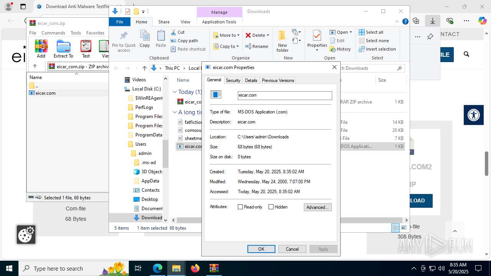The height and width of the screenshot is (276, 491).
Task: Click Edit in the Open group
Action: click(337, 41)
